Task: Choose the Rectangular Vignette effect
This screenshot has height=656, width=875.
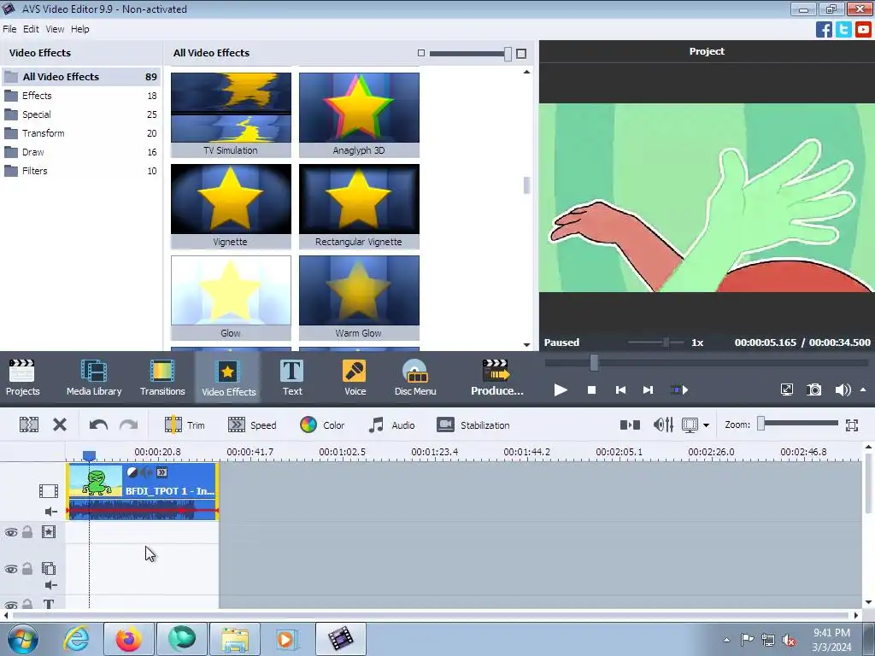Action: [359, 206]
